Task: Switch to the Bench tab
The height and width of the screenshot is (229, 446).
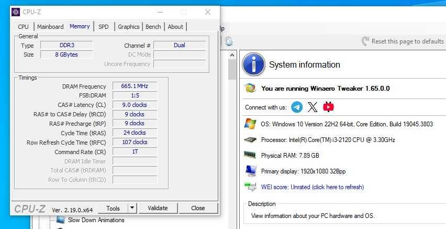Action: (153, 27)
